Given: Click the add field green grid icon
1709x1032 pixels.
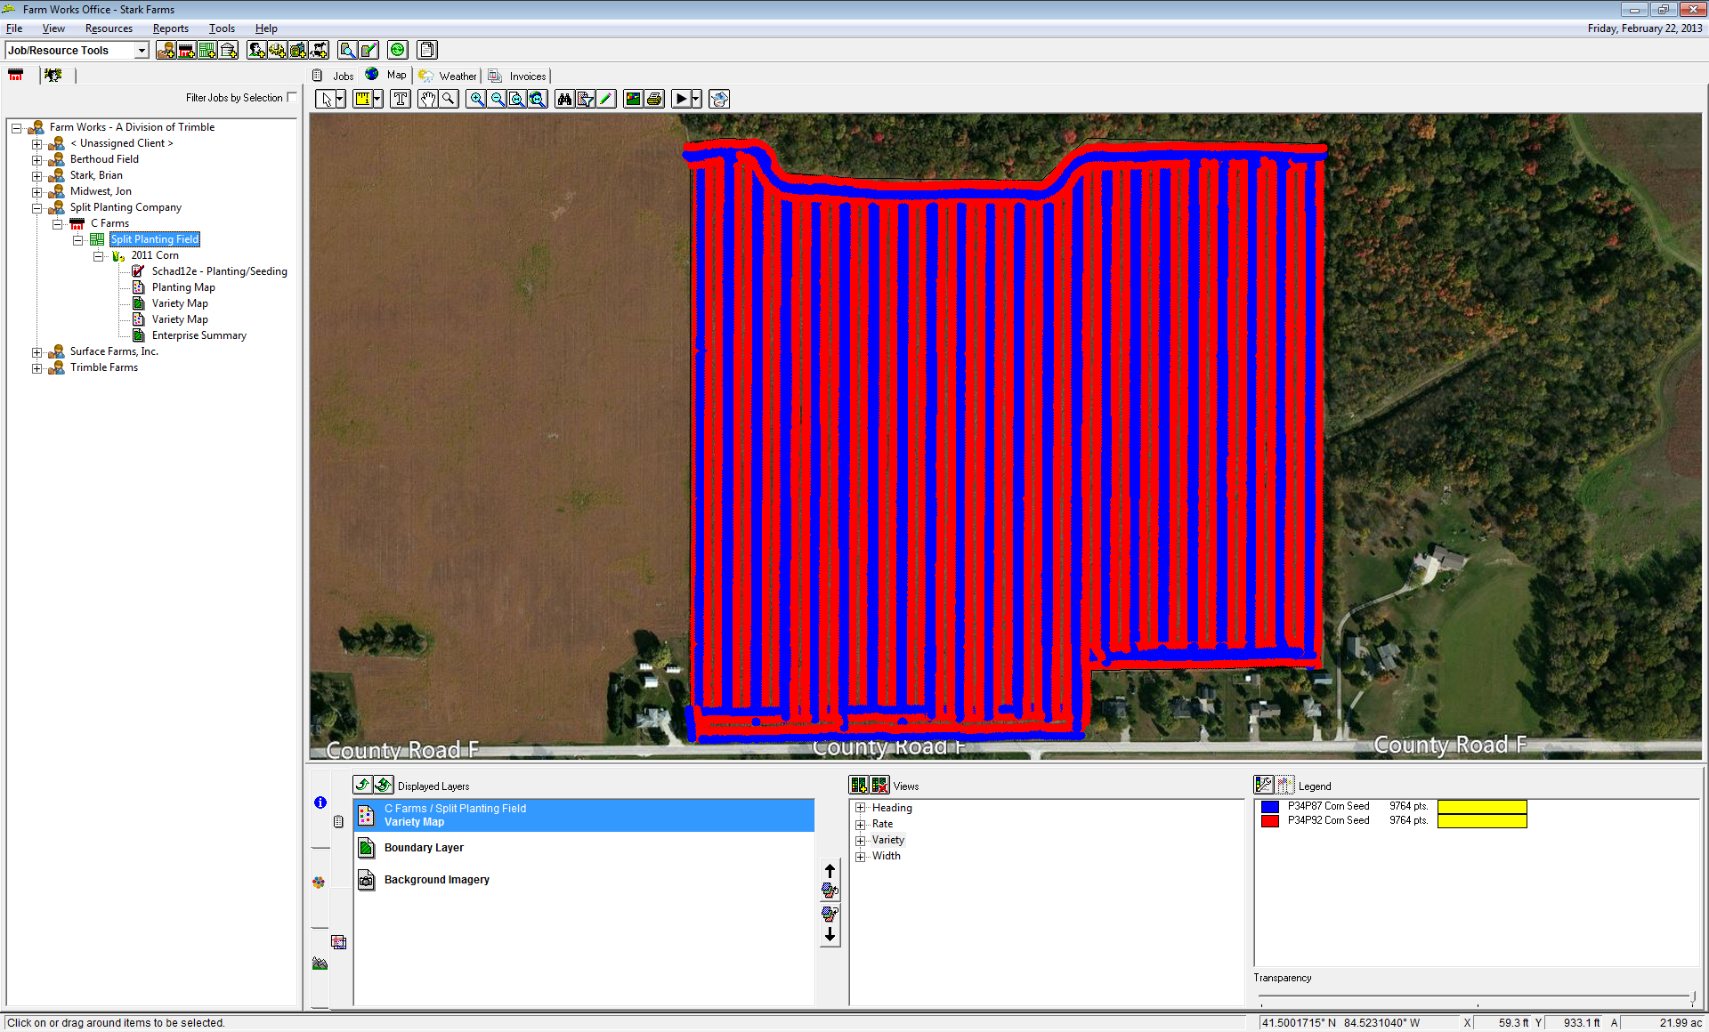Looking at the screenshot, I should (x=207, y=50).
